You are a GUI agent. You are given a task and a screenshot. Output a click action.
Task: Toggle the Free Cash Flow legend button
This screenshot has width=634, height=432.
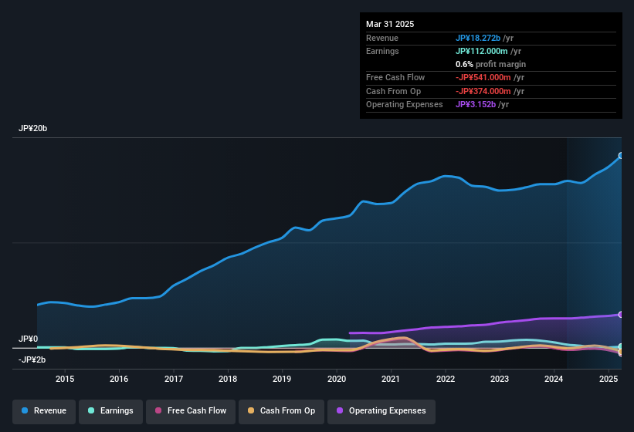pos(191,411)
